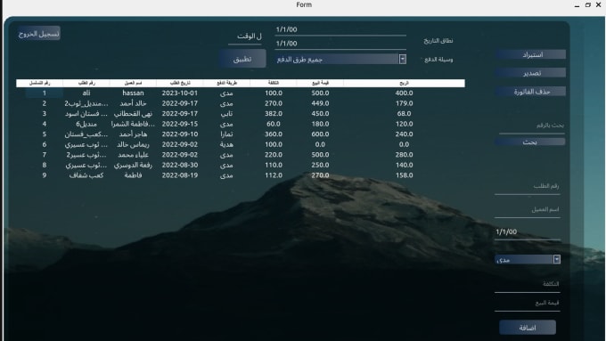This screenshot has height=341, width=606.
Task: Click the استيراد import button
Action: (530, 54)
